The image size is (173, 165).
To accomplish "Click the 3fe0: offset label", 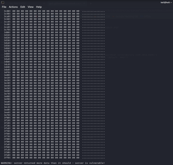I will tap(7, 155).
